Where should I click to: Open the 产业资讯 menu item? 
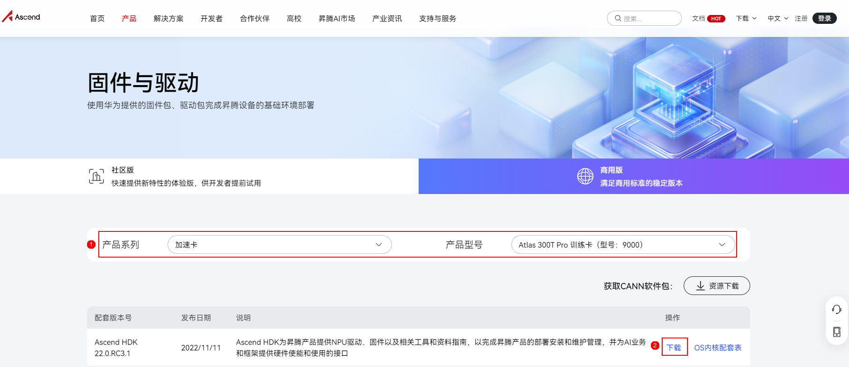[387, 18]
